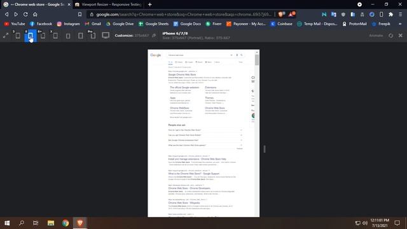Open the Google Translate extension
The width and height of the screenshot is (407, 229).
(x=333, y=15)
